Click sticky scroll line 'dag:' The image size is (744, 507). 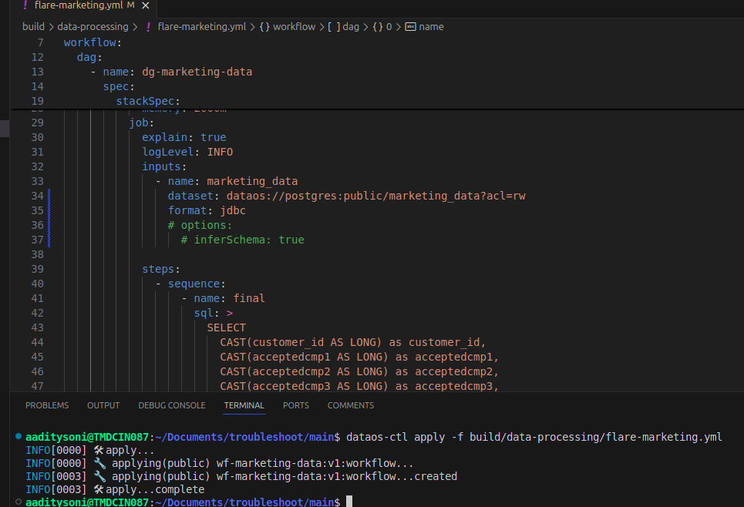(89, 57)
